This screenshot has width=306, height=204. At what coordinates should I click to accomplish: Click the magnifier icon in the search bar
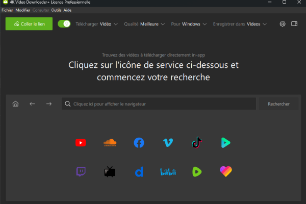pyautogui.click(x=68, y=104)
